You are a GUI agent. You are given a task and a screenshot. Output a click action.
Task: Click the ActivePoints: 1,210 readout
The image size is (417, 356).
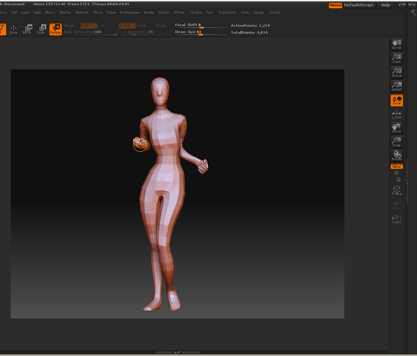click(x=250, y=26)
